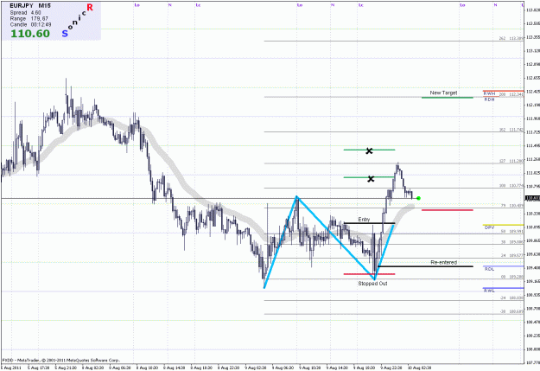Click Fibonacci label 79 110.489
Viewport: 540px width, 371px height.
click(512, 205)
